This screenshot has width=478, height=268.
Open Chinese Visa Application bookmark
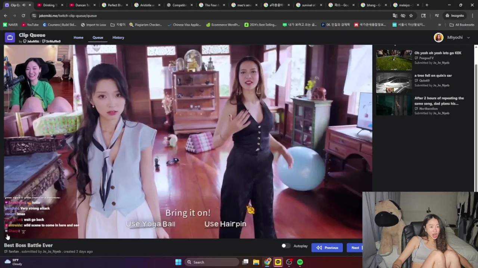pyautogui.click(x=184, y=25)
